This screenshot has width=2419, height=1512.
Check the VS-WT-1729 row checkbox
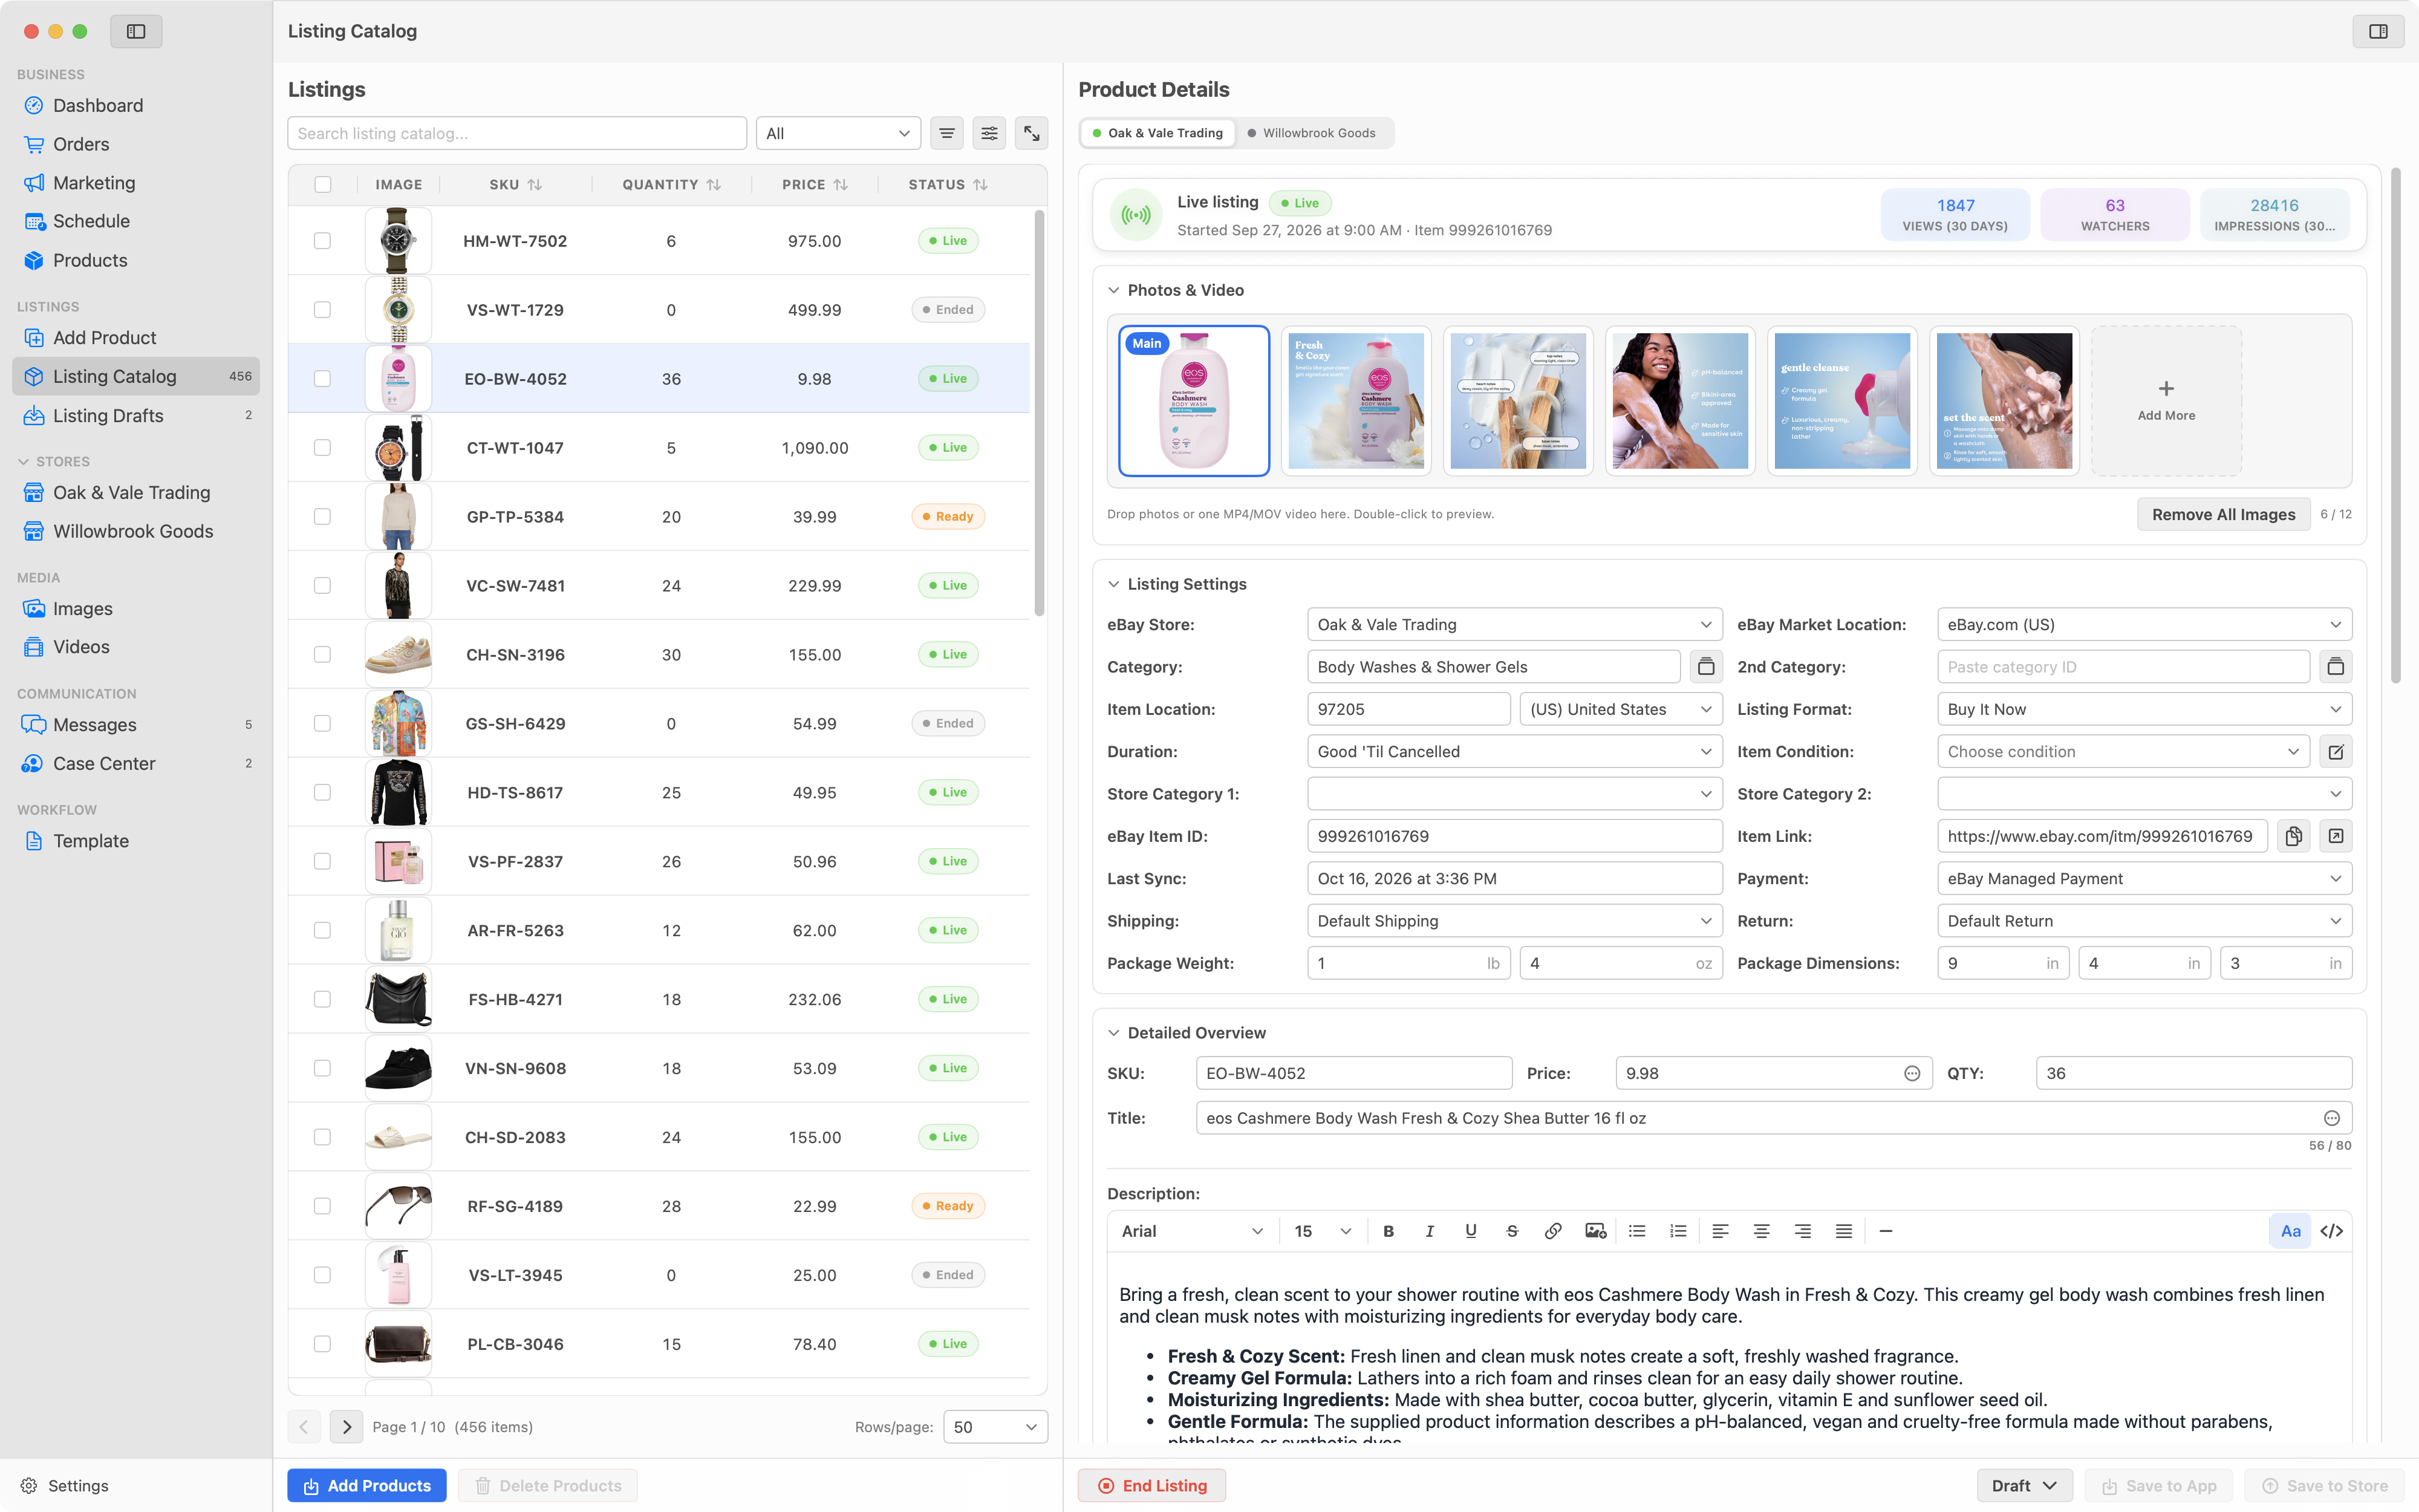(x=322, y=310)
